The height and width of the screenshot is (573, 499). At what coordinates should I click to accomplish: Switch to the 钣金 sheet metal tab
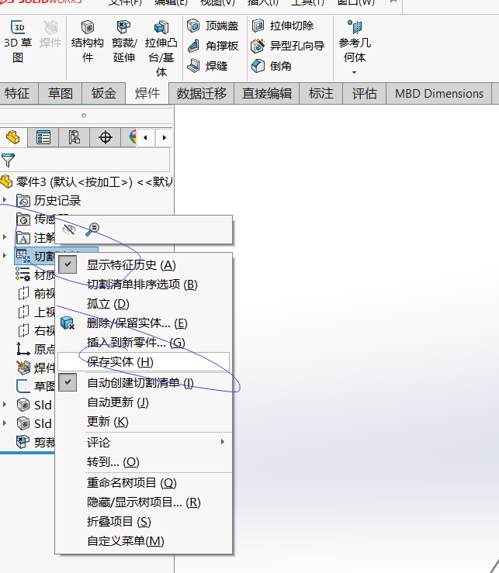click(x=104, y=94)
